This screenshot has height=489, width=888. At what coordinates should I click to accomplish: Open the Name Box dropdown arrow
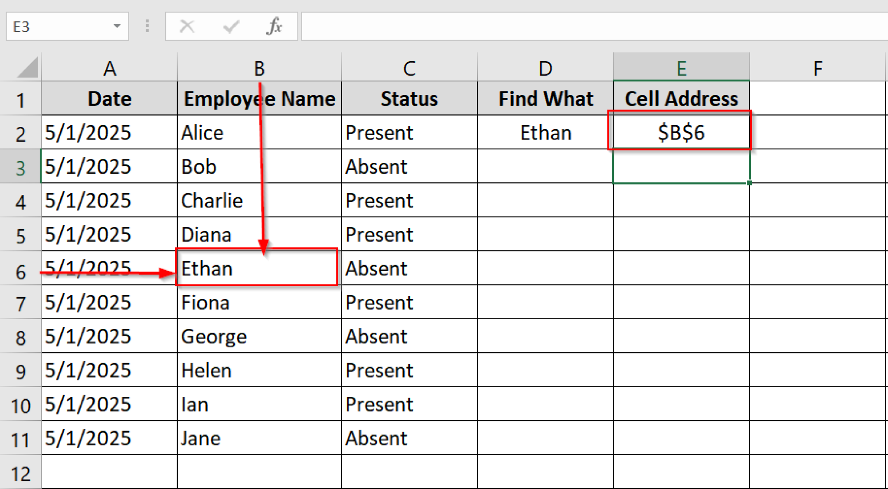[117, 26]
